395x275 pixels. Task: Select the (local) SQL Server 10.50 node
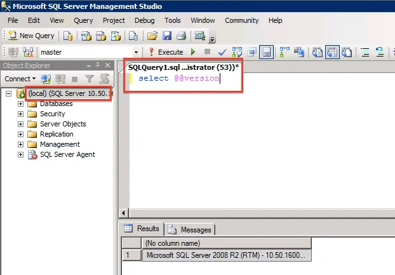click(70, 93)
